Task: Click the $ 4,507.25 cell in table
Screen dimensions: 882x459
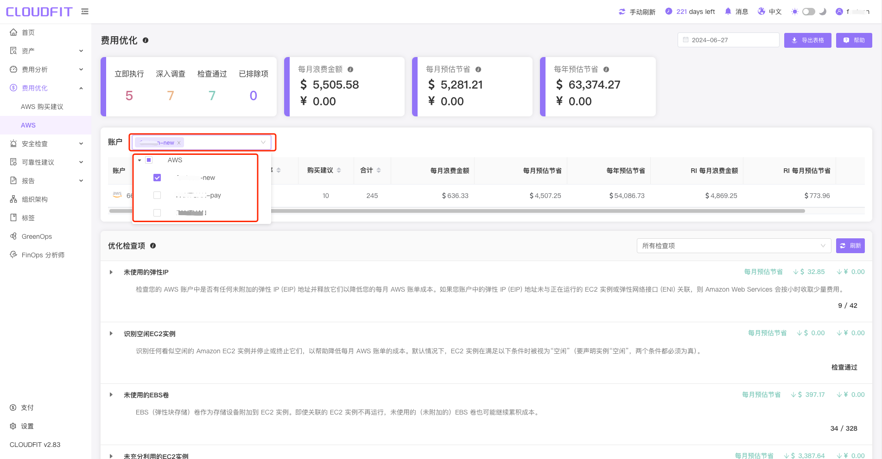Action: tap(545, 196)
